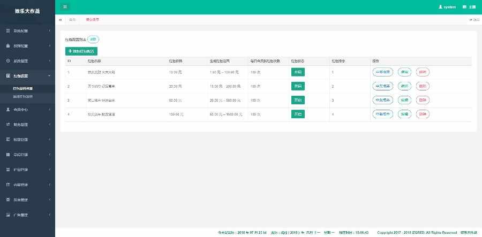Image resolution: width=482 pixels, height=237 pixels.
Task: Click the tab-bar scroll-left double arrow
Action: click(60, 20)
